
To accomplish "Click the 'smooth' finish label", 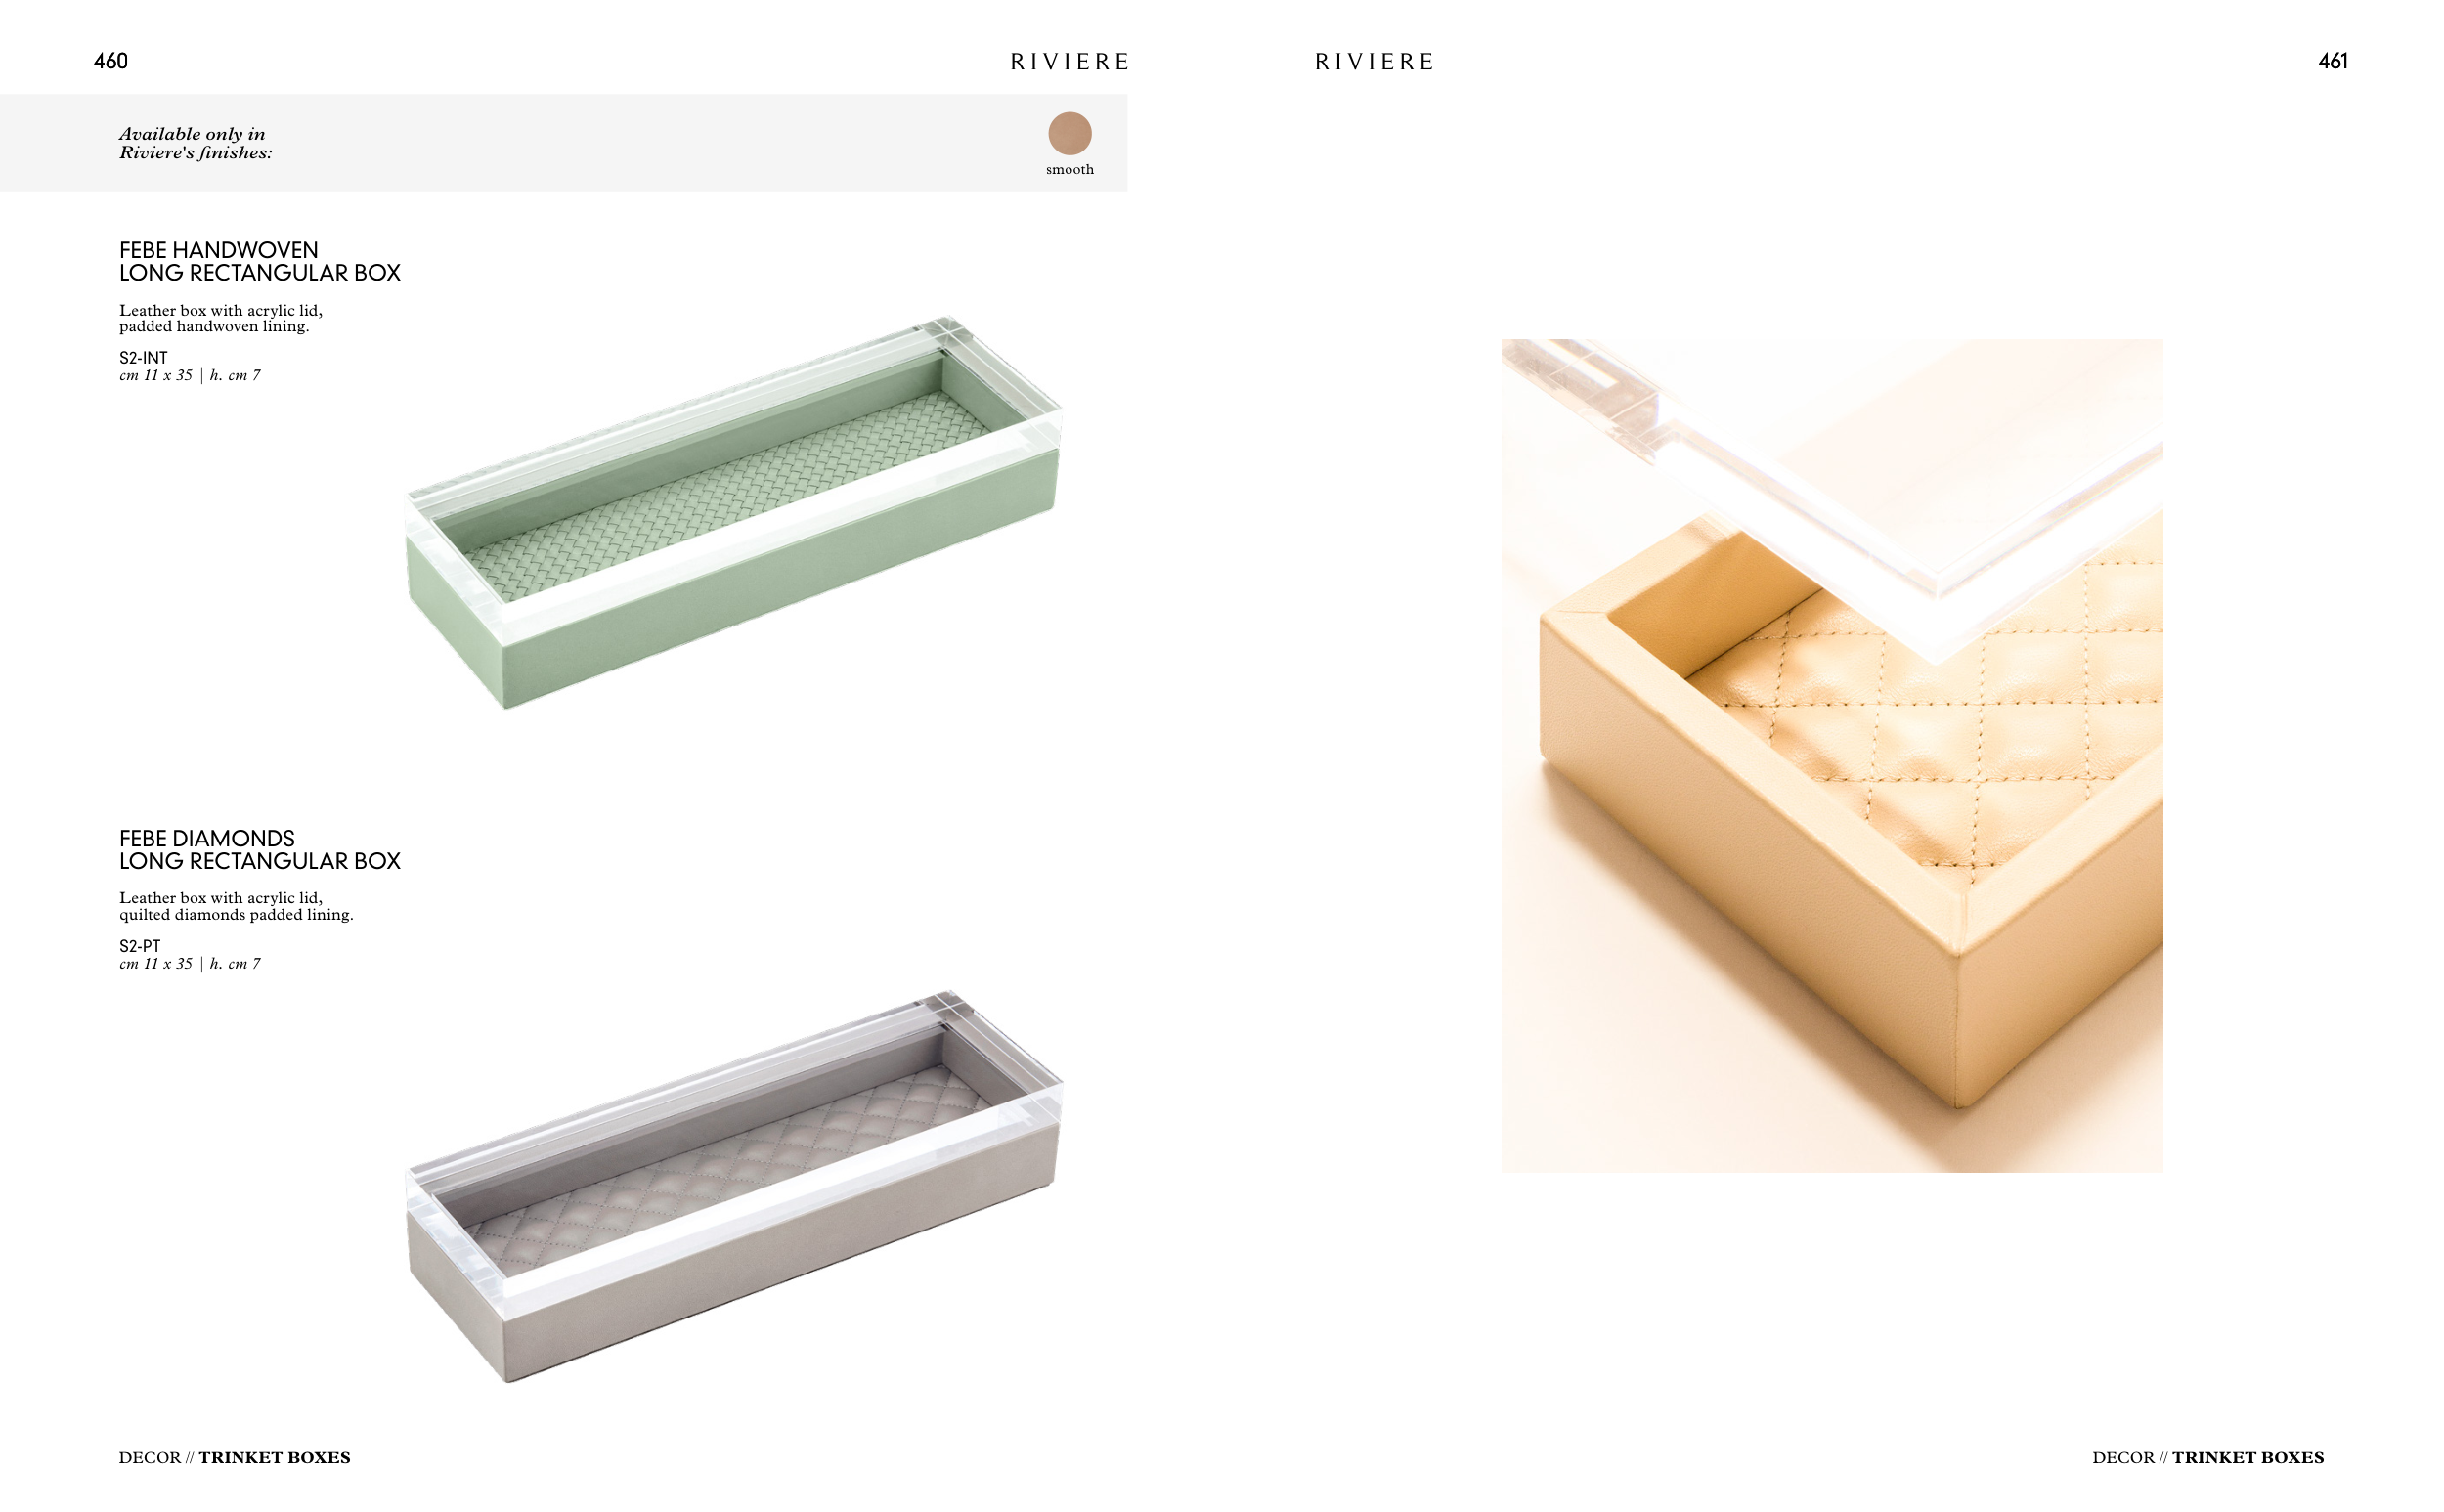I will click(x=1069, y=170).
